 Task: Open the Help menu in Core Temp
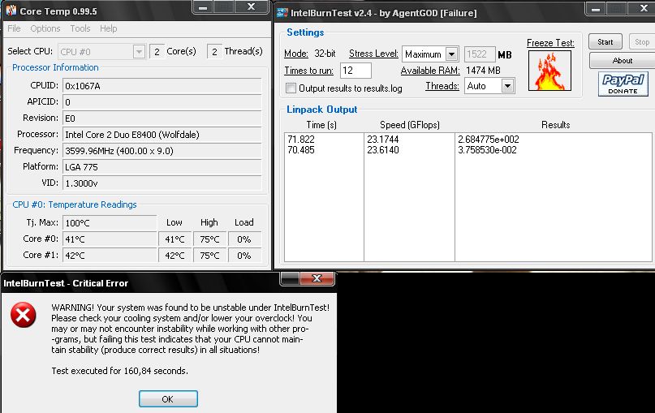click(x=108, y=28)
